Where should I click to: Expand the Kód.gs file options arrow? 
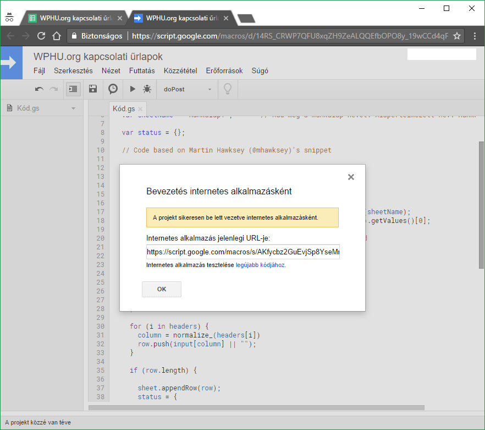click(x=73, y=108)
